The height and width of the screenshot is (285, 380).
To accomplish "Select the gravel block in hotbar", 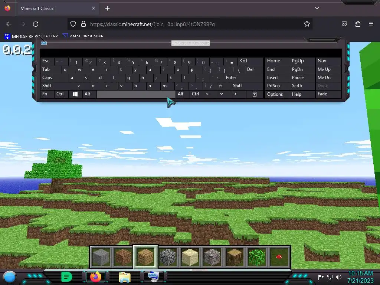I will coord(212,257).
